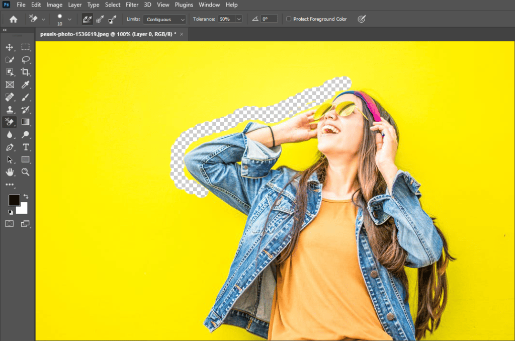Swap foreground and background colors
515x341 pixels.
pos(26,196)
